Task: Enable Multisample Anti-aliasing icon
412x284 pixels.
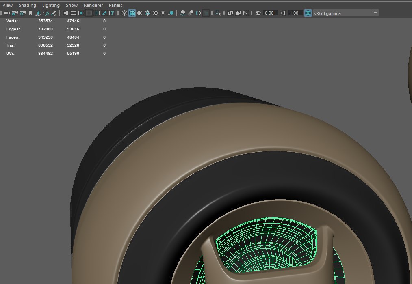Action: tap(198, 13)
